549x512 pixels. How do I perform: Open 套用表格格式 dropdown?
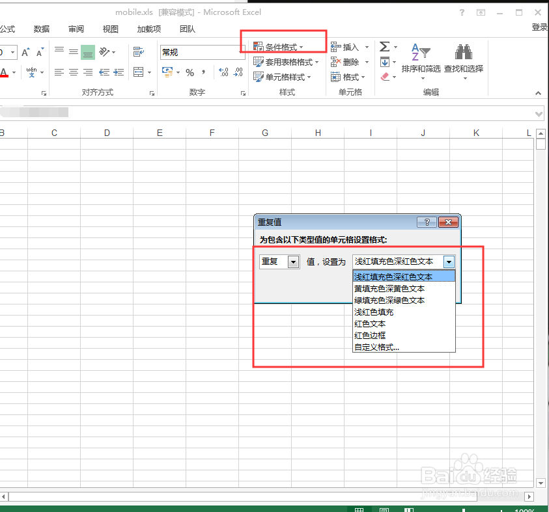pyautogui.click(x=287, y=62)
